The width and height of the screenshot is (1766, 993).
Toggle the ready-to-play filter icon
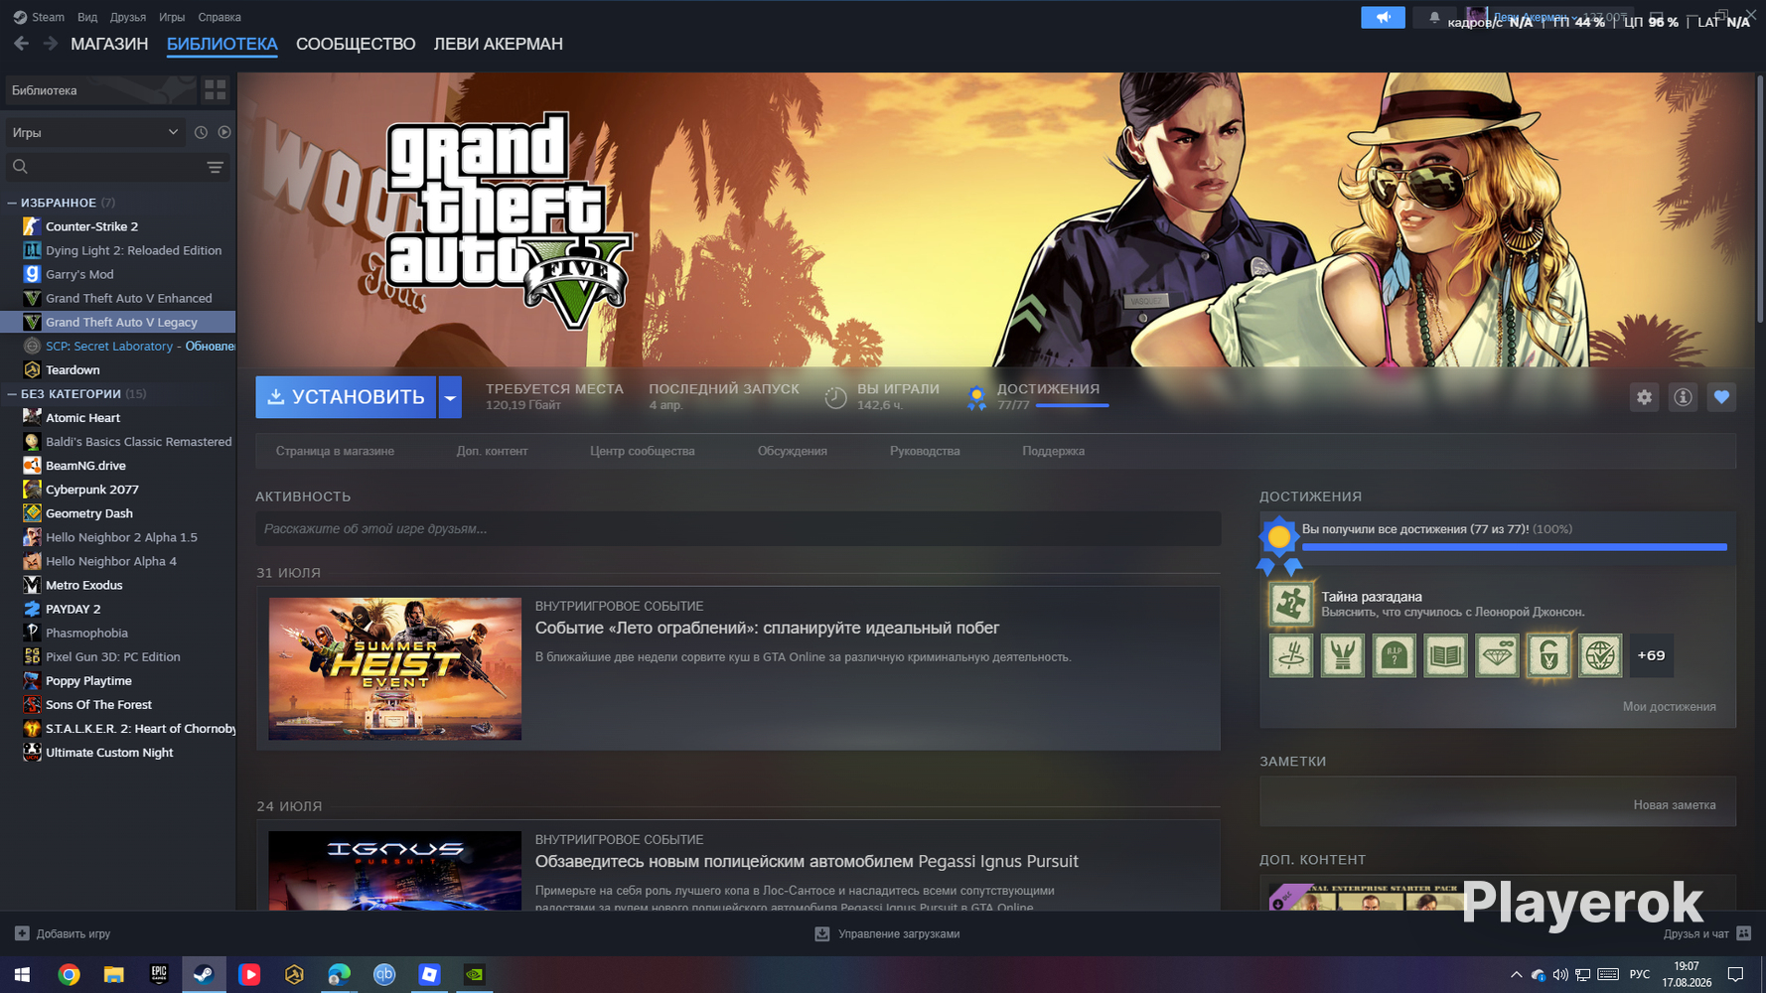[224, 132]
